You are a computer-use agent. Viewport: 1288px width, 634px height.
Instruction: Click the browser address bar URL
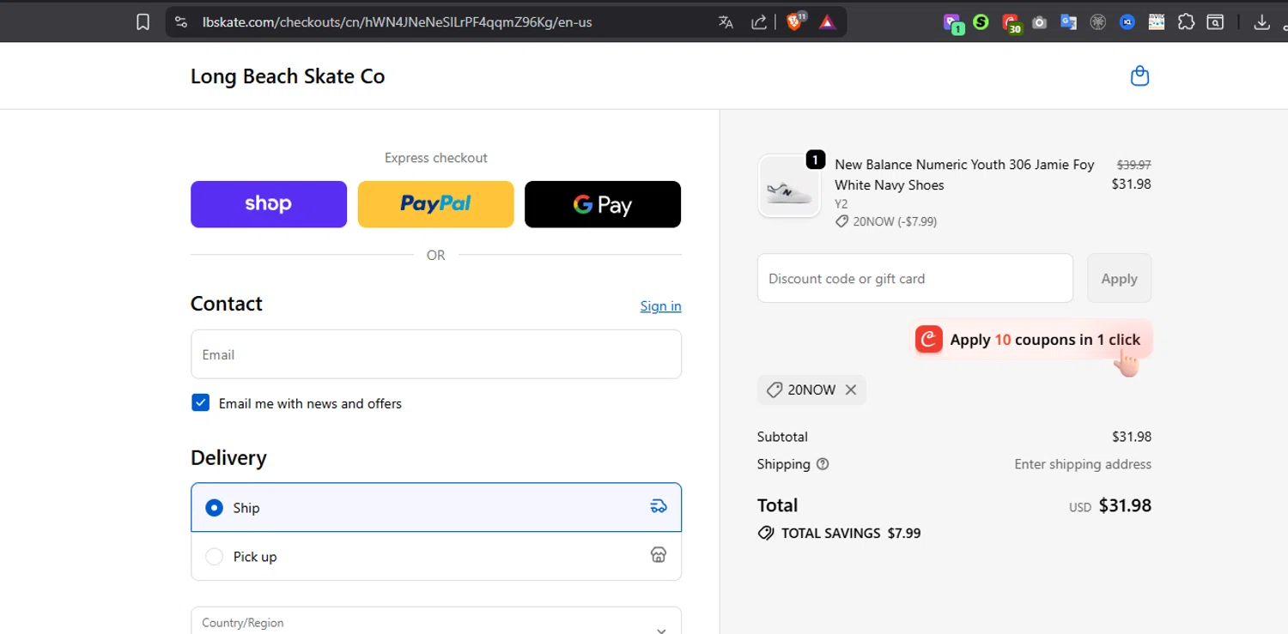(x=397, y=22)
